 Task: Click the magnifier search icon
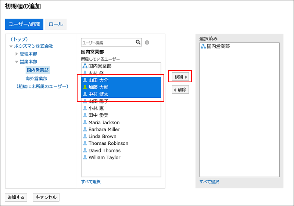pyautogui.click(x=138, y=42)
